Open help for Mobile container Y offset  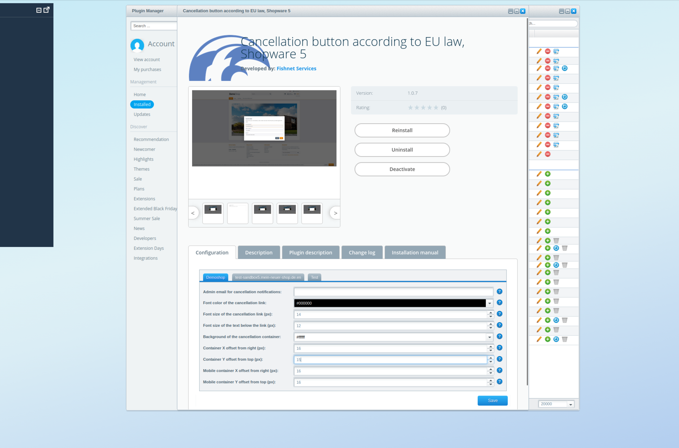tap(499, 382)
